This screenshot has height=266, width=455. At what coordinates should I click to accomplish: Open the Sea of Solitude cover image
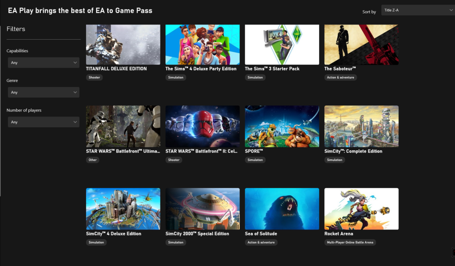point(282,209)
